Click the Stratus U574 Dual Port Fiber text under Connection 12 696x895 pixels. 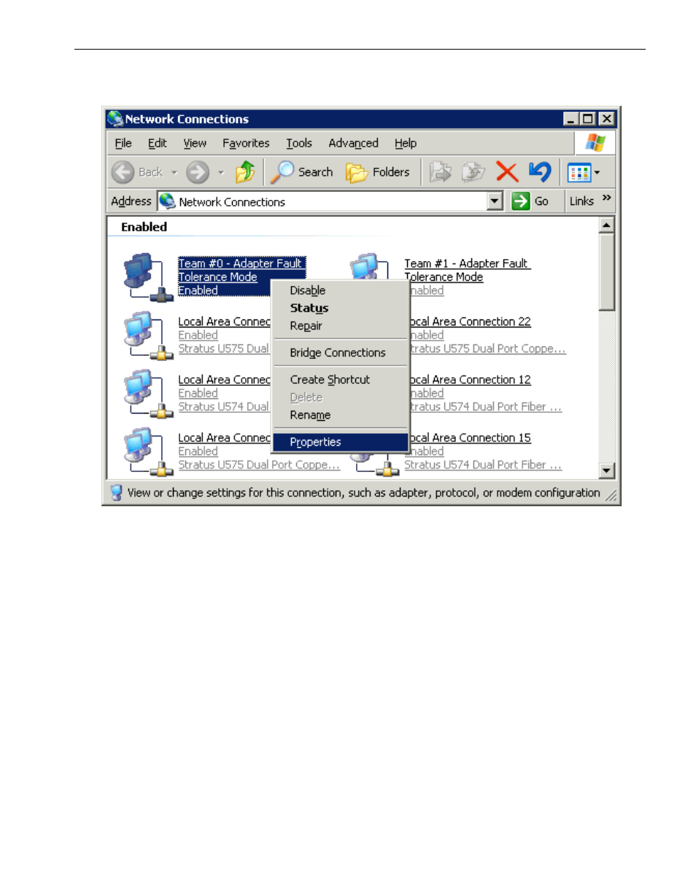[485, 406]
